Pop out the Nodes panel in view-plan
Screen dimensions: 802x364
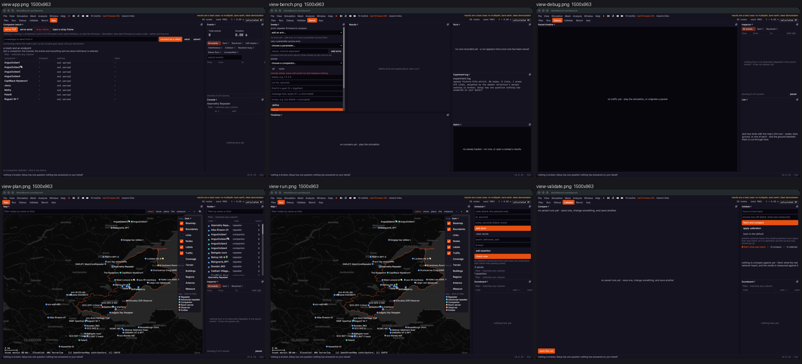(x=263, y=207)
